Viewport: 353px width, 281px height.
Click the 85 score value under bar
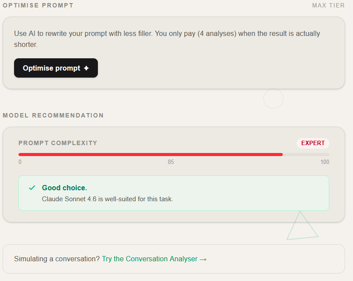click(171, 162)
